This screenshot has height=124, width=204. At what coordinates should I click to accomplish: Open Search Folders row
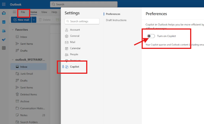[x=28, y=122]
